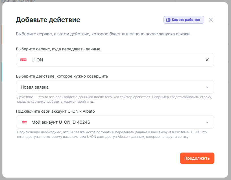Clear the selected U-ON service with the X

coord(207,60)
